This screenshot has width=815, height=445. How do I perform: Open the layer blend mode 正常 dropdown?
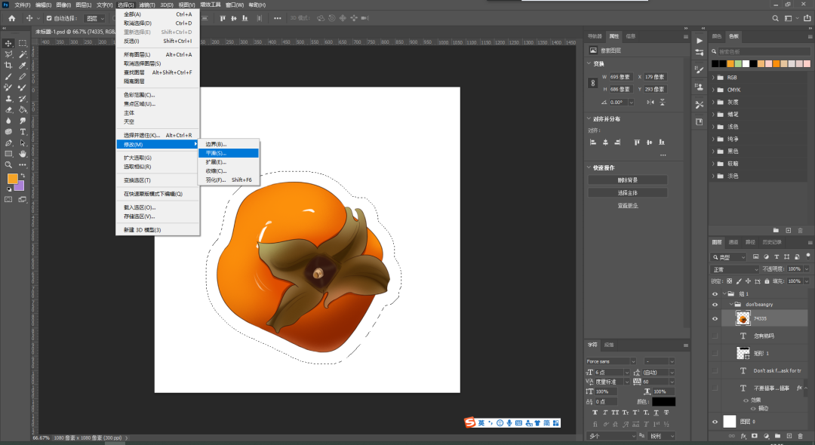[735, 269]
